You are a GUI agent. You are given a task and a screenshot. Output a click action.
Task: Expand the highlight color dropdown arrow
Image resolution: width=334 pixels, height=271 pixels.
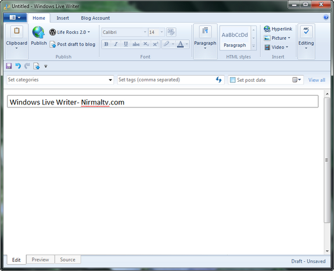[x=173, y=44]
